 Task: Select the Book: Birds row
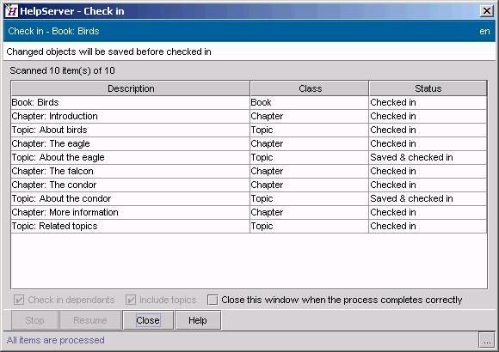(249, 103)
